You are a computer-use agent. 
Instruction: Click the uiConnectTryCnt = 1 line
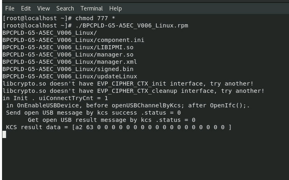(55, 98)
